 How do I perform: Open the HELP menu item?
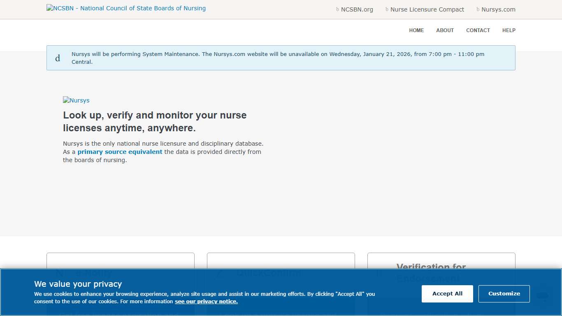click(509, 30)
